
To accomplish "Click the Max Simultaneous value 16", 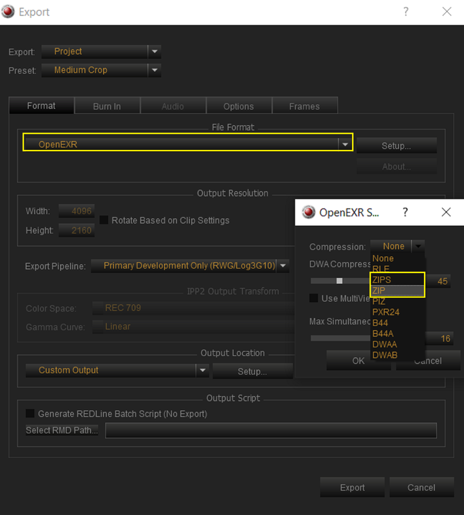I will click(x=440, y=339).
